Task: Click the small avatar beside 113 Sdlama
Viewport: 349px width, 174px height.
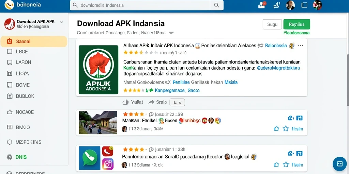Action: (125, 165)
